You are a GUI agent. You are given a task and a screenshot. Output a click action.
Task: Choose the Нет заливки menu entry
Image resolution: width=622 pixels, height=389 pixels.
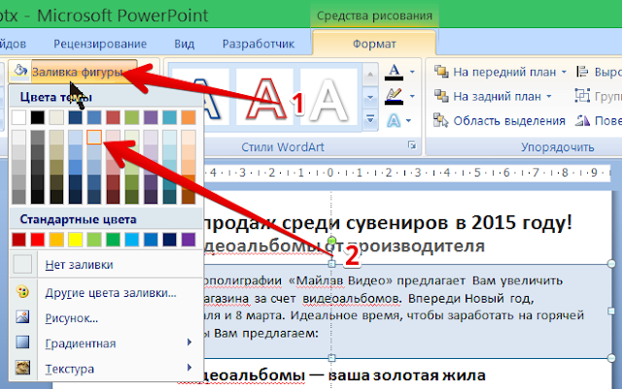(106, 264)
